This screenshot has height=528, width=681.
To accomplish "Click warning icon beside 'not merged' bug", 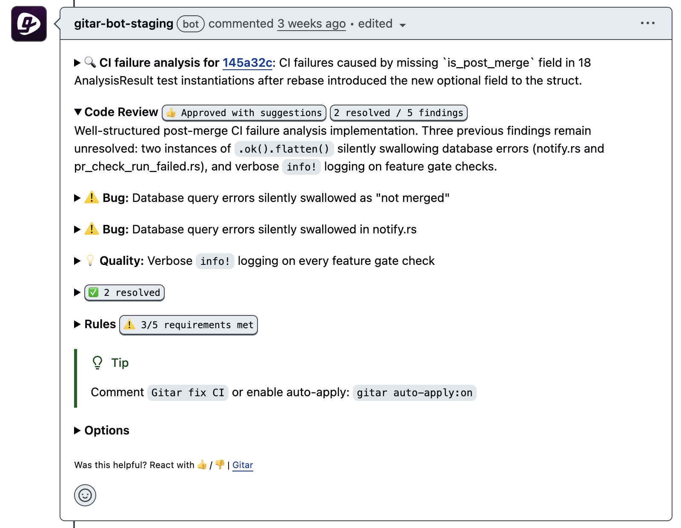I will [92, 198].
